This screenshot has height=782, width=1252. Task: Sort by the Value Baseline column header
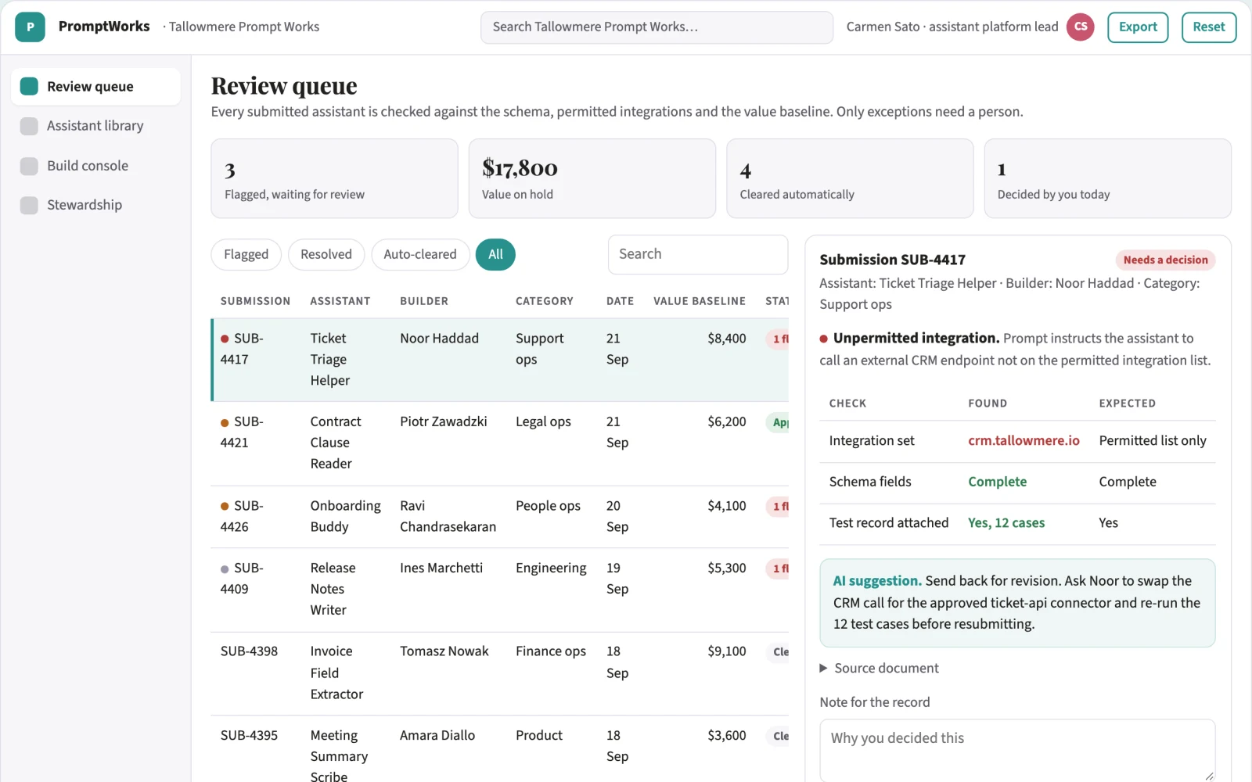click(700, 301)
